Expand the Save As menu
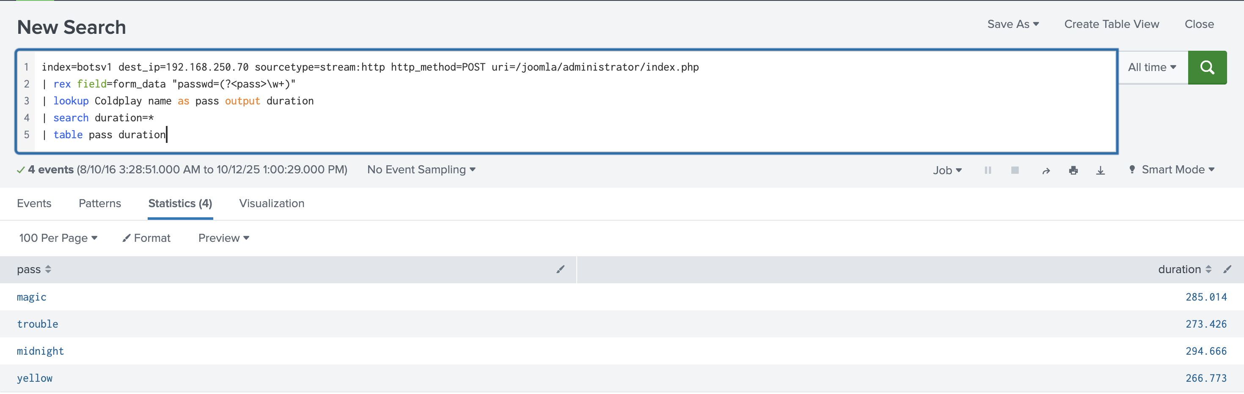This screenshot has height=394, width=1244. tap(1013, 24)
